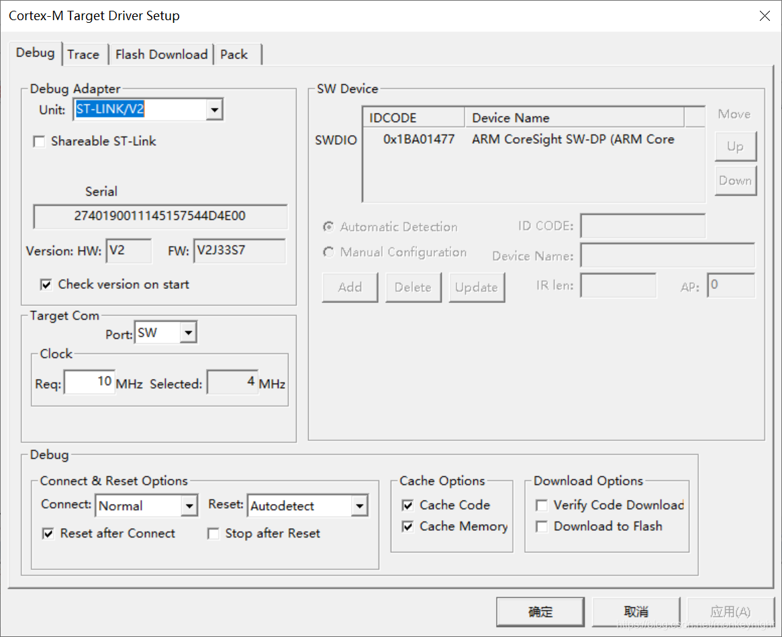Click the IDCODE column header
Viewport: 782px width, 637px height.
pyautogui.click(x=414, y=118)
